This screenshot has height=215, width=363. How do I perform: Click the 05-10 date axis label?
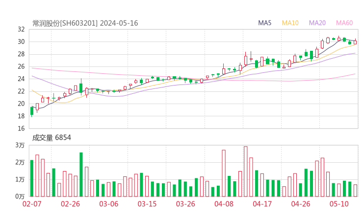click(x=339, y=204)
